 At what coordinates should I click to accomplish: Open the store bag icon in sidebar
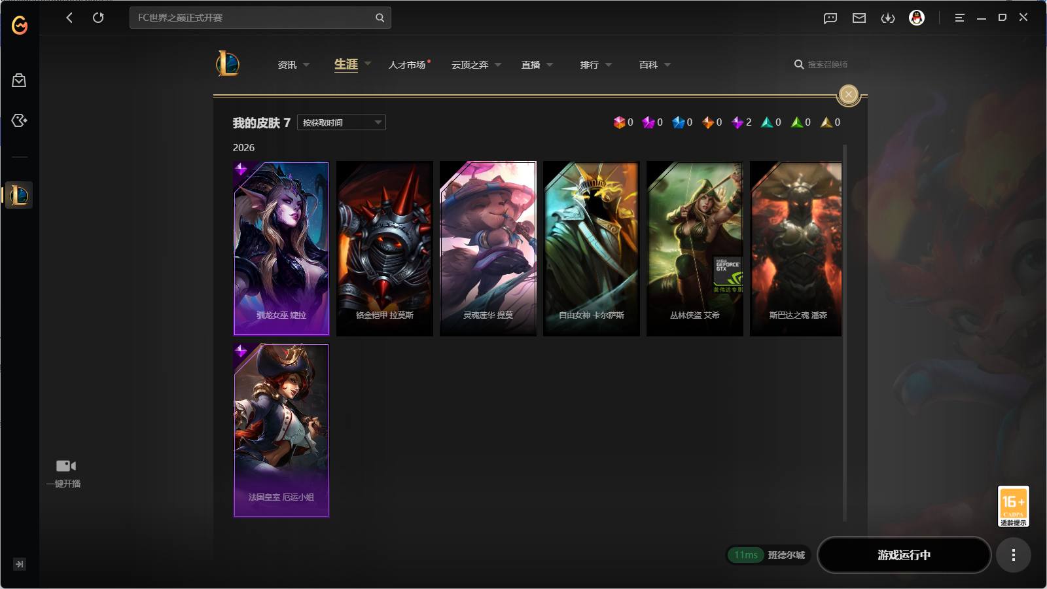coord(19,80)
